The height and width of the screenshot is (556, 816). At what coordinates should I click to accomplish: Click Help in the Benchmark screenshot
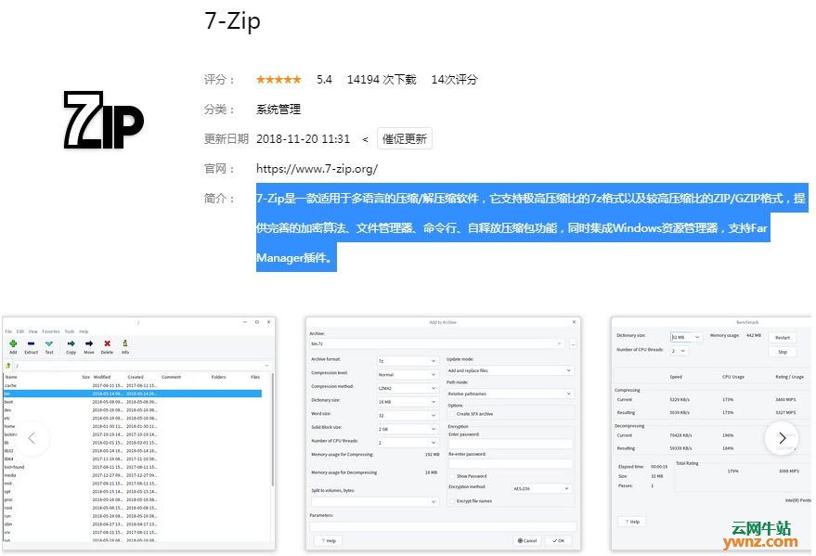coord(632,522)
